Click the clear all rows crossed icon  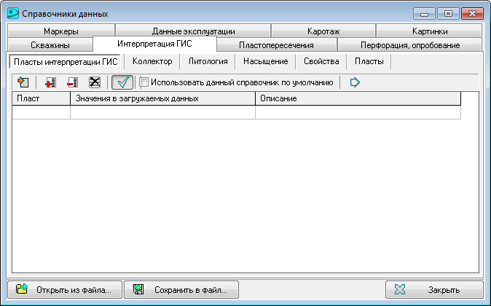[x=95, y=82]
